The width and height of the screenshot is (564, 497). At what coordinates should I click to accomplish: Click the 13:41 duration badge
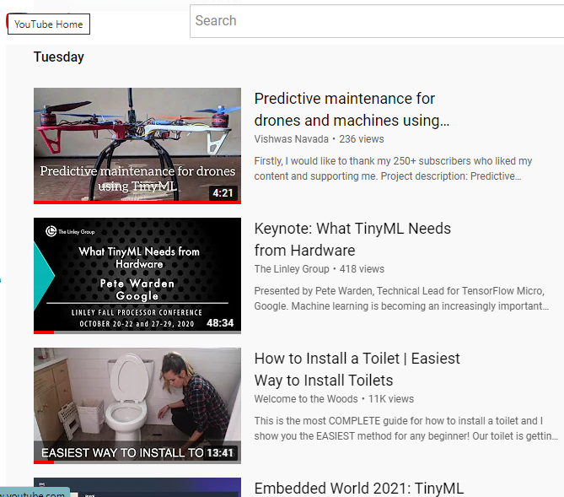pyautogui.click(x=220, y=453)
